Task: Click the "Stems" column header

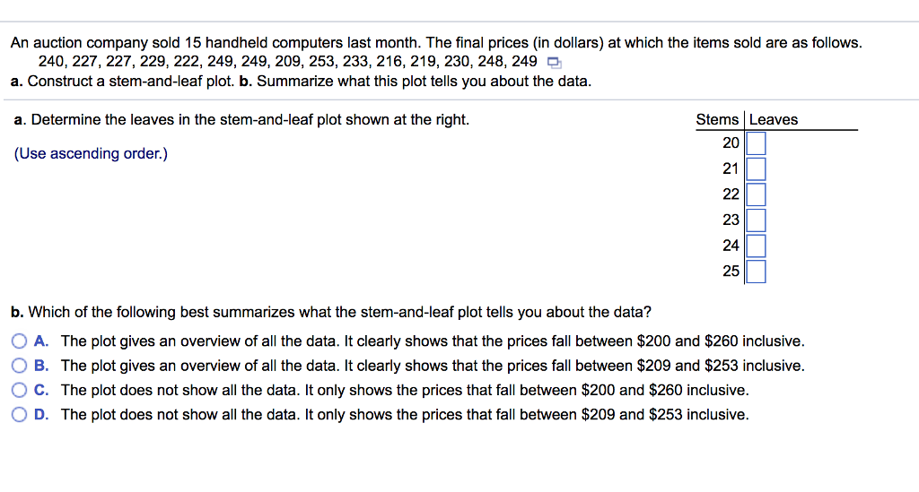Action: [717, 120]
